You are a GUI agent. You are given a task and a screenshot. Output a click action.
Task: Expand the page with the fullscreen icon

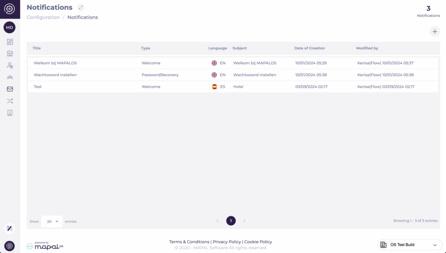81,7
